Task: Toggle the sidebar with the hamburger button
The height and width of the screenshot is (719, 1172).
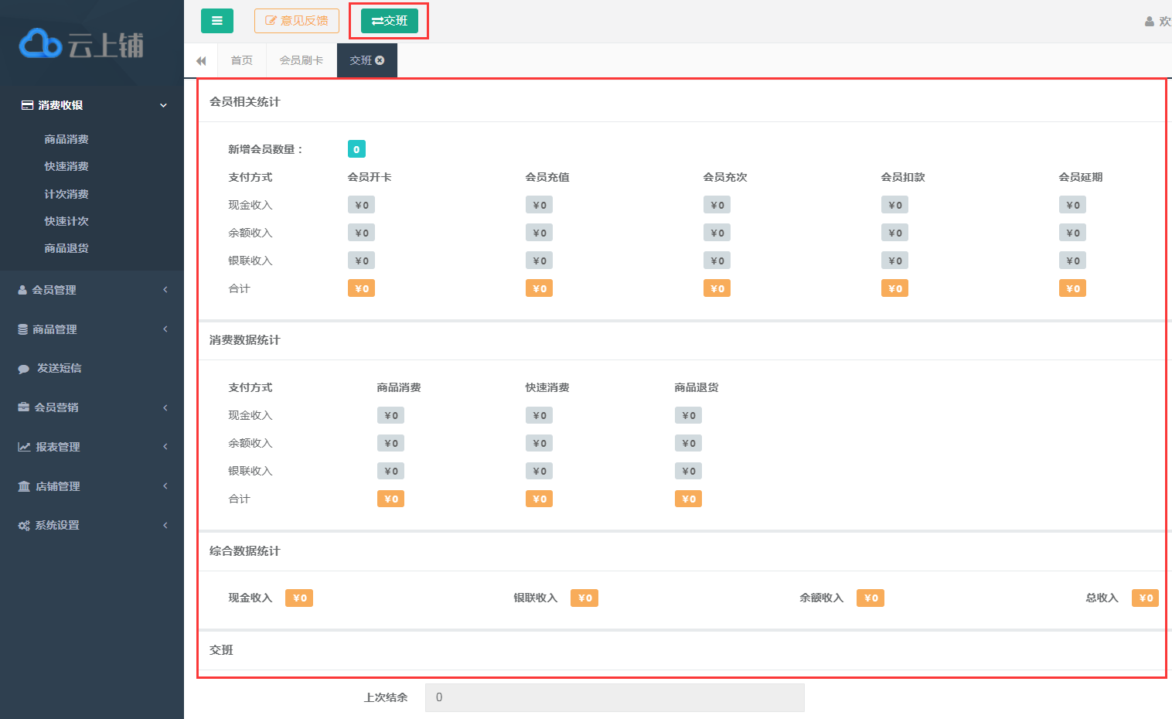Action: (217, 21)
